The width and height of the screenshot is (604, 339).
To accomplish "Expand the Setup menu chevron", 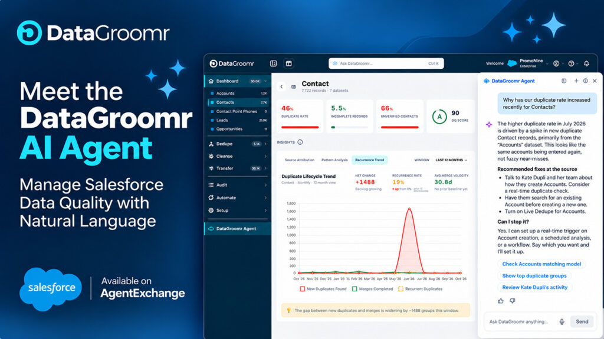I will pyautogui.click(x=265, y=210).
